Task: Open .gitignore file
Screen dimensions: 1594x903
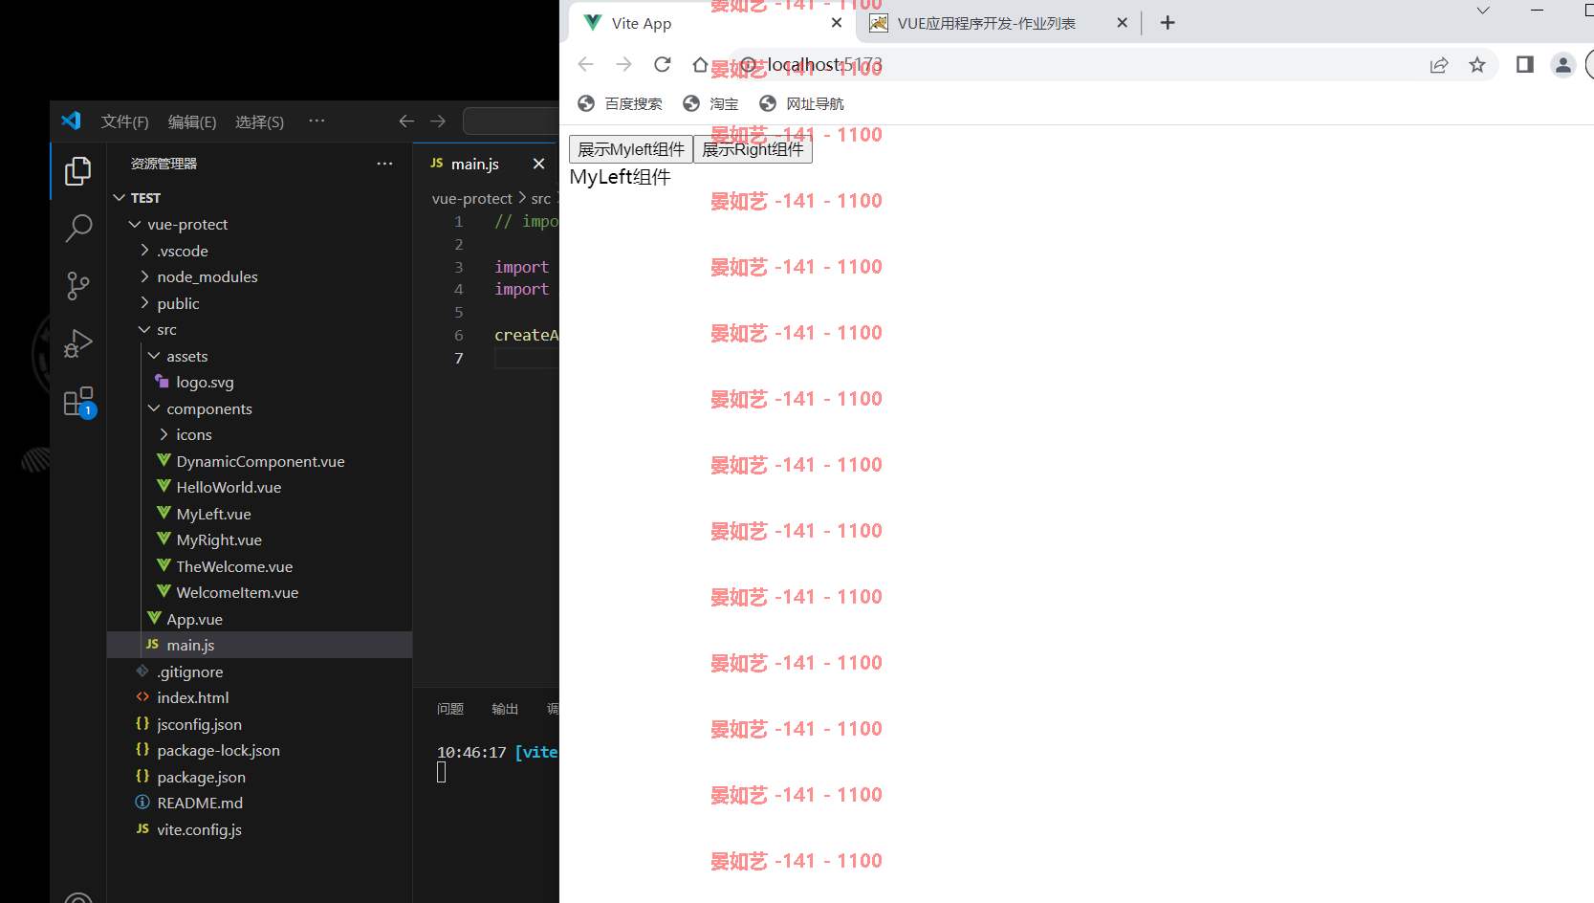Action: click(259, 672)
